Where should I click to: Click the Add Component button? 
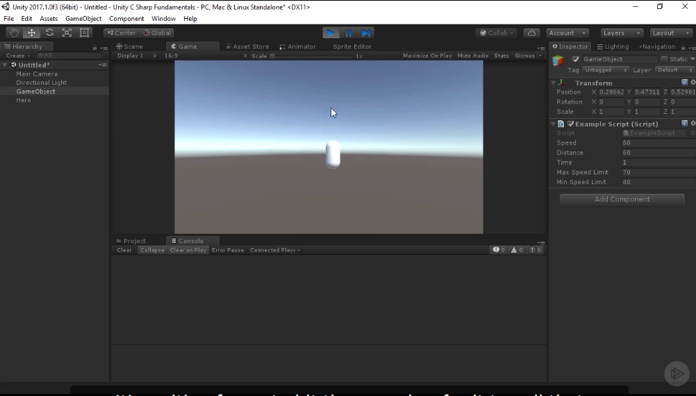tap(622, 199)
